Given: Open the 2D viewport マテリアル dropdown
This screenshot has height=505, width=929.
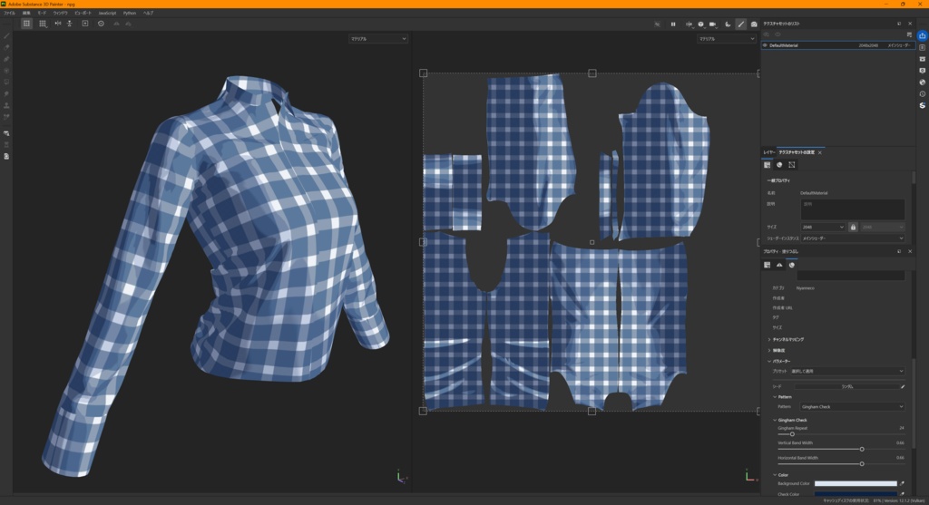Looking at the screenshot, I should [727, 38].
